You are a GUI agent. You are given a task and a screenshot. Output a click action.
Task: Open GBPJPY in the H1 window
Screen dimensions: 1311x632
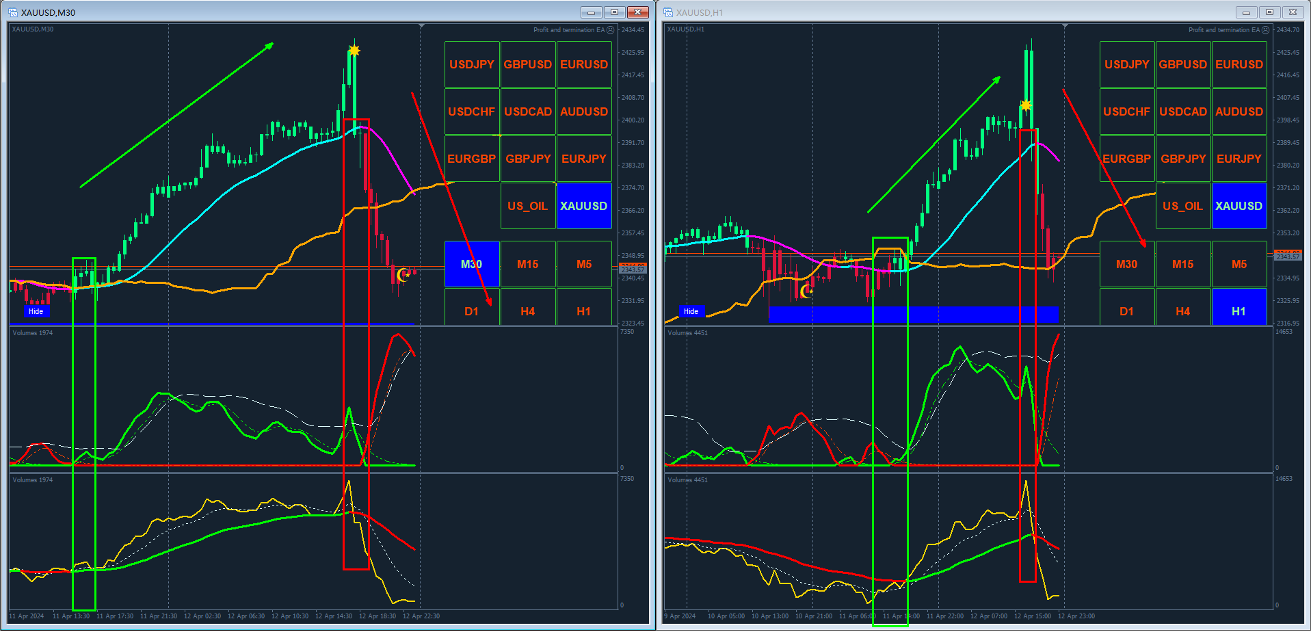pyautogui.click(x=1183, y=159)
